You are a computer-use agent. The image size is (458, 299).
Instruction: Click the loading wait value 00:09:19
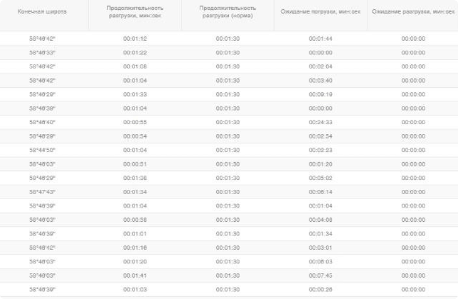[320, 94]
